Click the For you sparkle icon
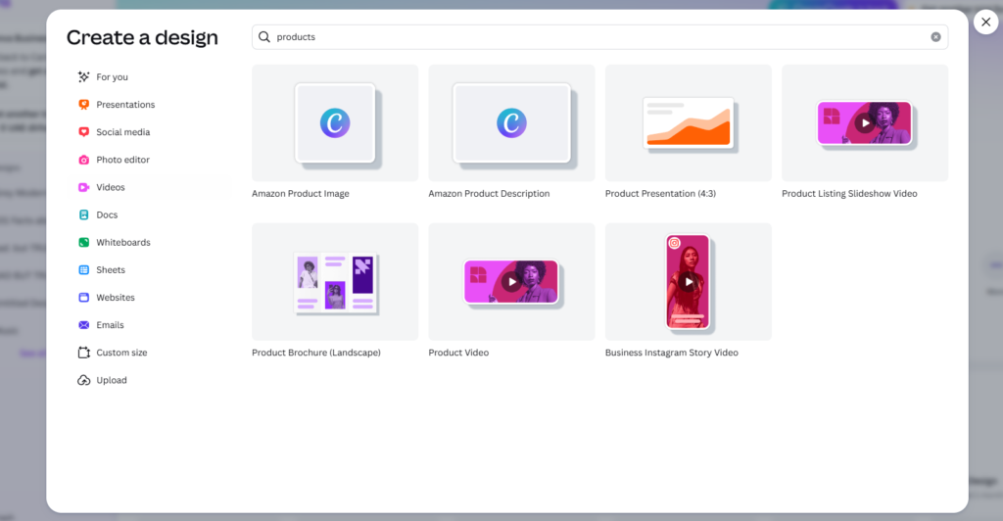 coord(84,77)
